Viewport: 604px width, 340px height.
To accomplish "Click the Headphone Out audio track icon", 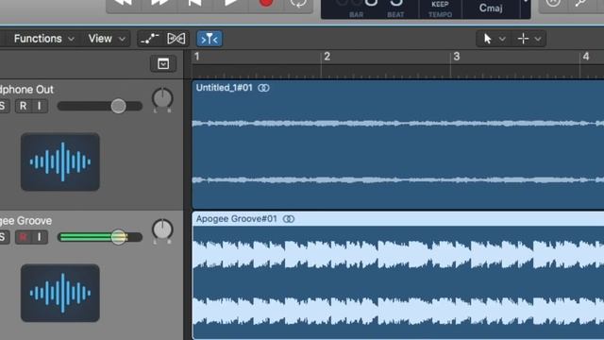I will [x=60, y=161].
